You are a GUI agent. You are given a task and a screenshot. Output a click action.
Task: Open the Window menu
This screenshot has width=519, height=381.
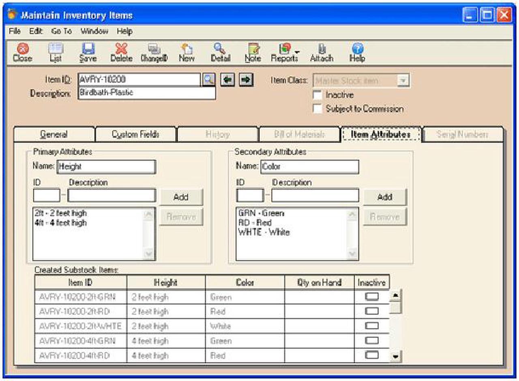(x=94, y=31)
